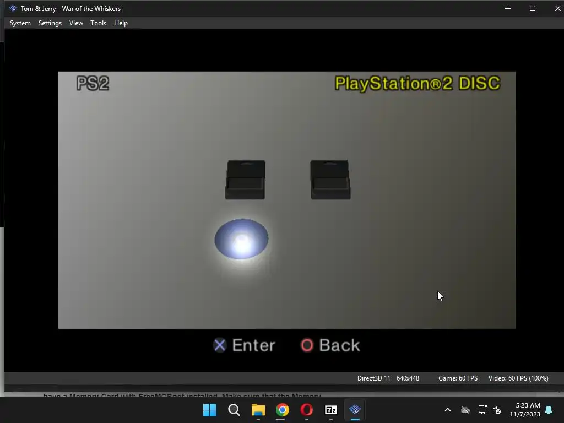Open the Tools menu
The image size is (564, 423).
[98, 23]
